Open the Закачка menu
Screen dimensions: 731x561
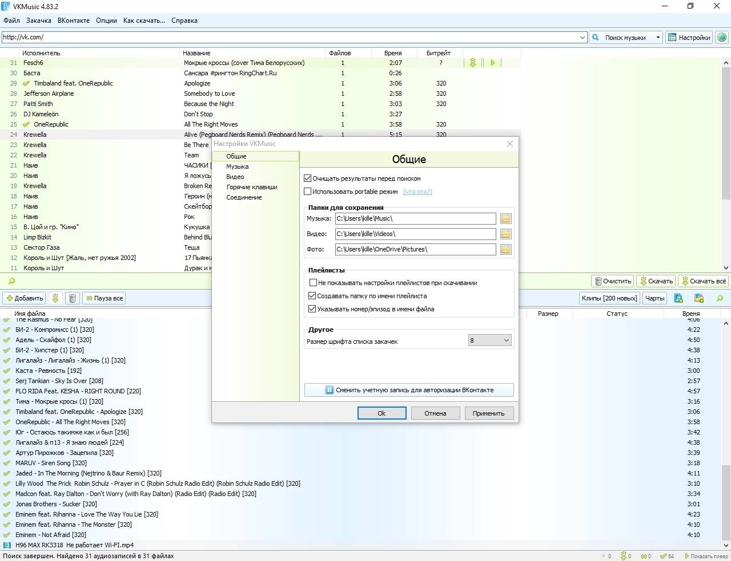pyautogui.click(x=39, y=21)
